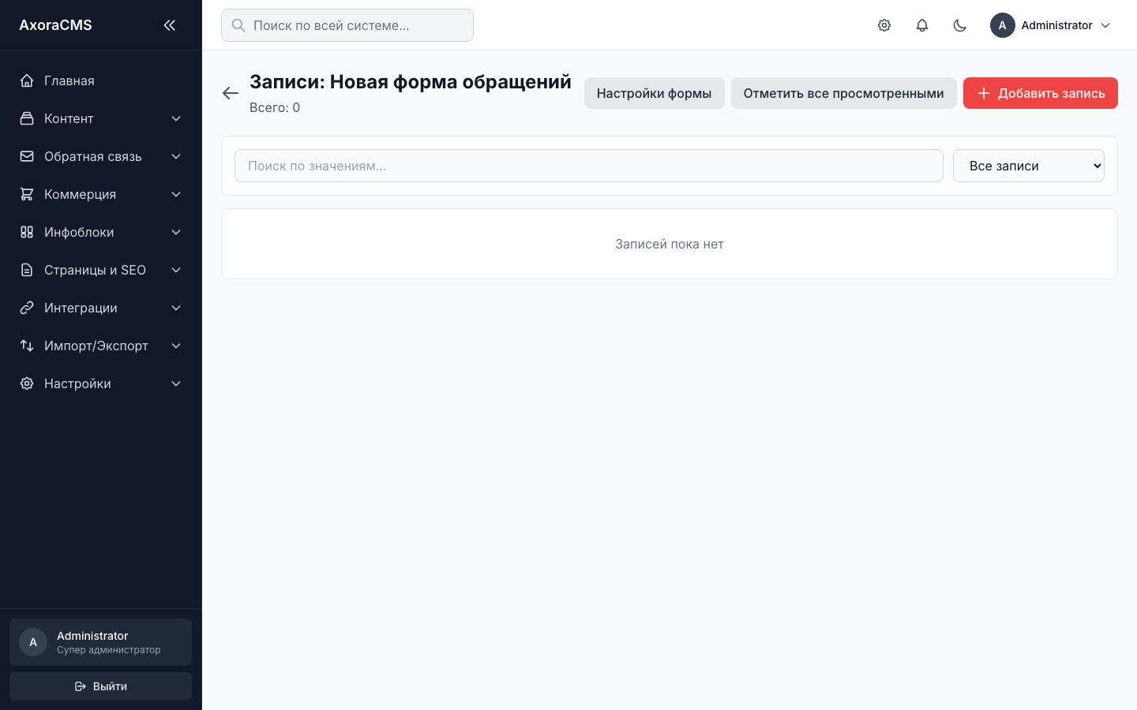Click the Добавить запись button
Viewport: 1137px width, 710px height.
(1041, 93)
